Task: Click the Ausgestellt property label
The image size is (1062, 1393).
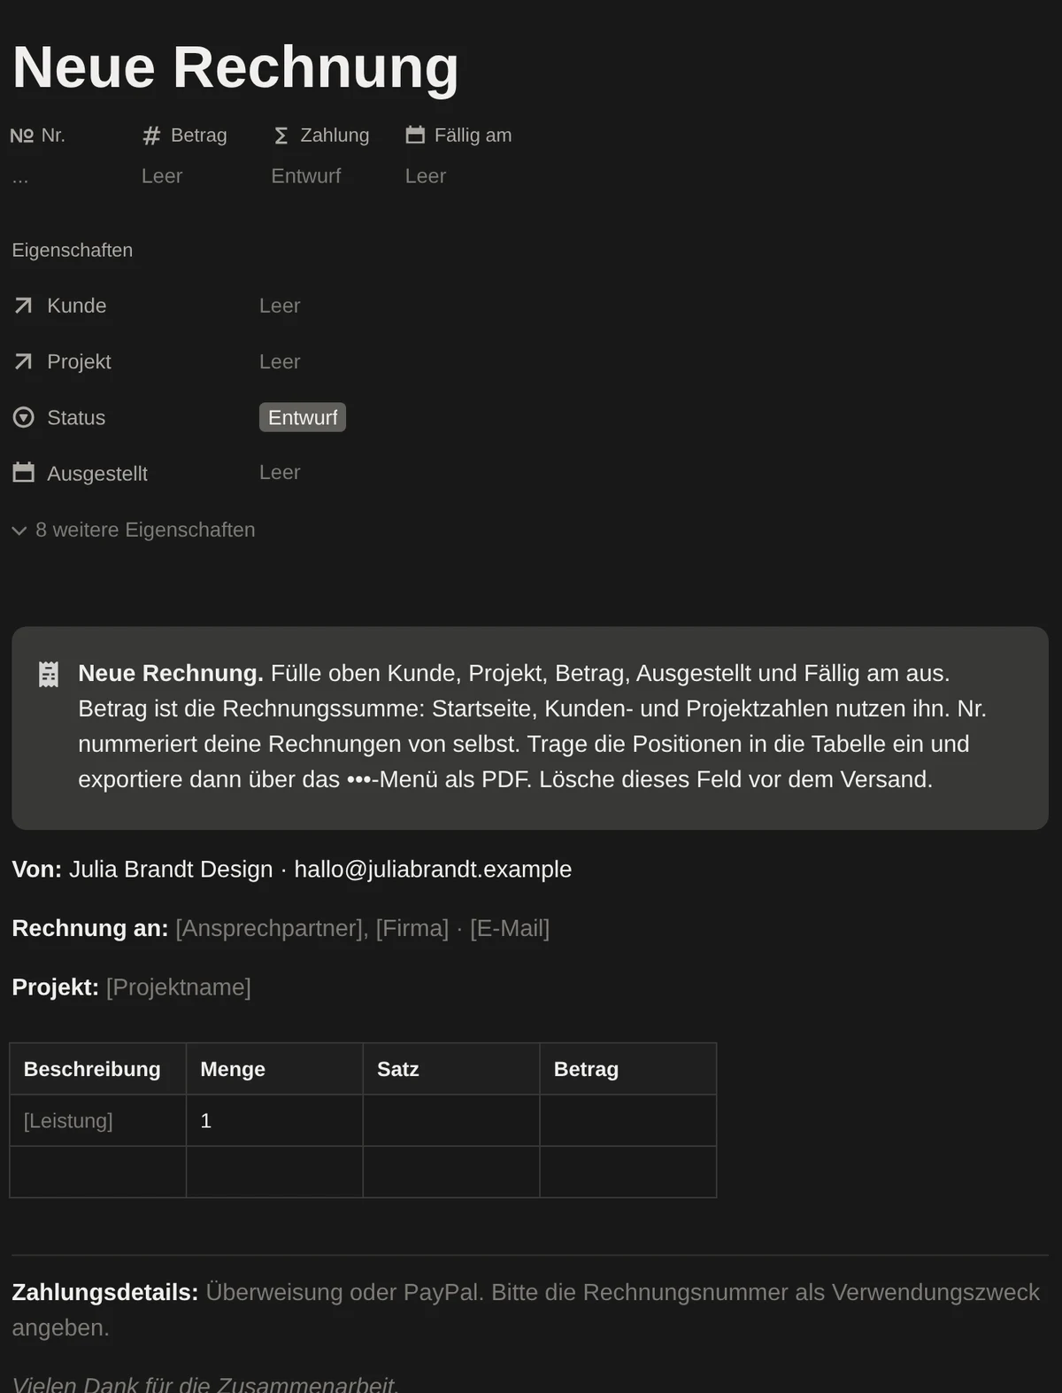Action: click(97, 474)
